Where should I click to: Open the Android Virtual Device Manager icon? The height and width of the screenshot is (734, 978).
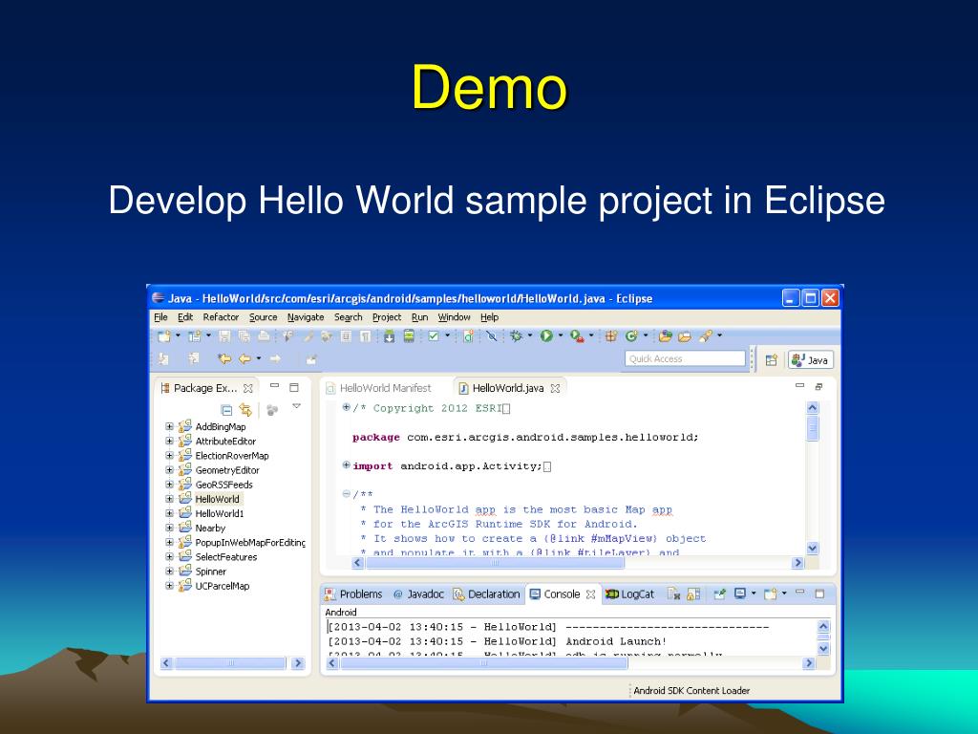click(409, 336)
